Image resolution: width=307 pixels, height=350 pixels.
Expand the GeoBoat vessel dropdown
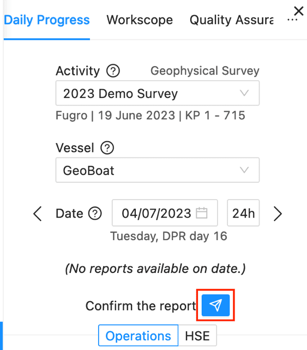(x=158, y=170)
